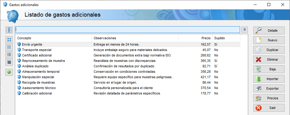Switch to details lines view
Image resolution: width=290 pixels, height=115 pixels.
[9, 62]
